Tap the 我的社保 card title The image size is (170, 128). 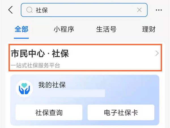pyautogui.click(x=52, y=85)
